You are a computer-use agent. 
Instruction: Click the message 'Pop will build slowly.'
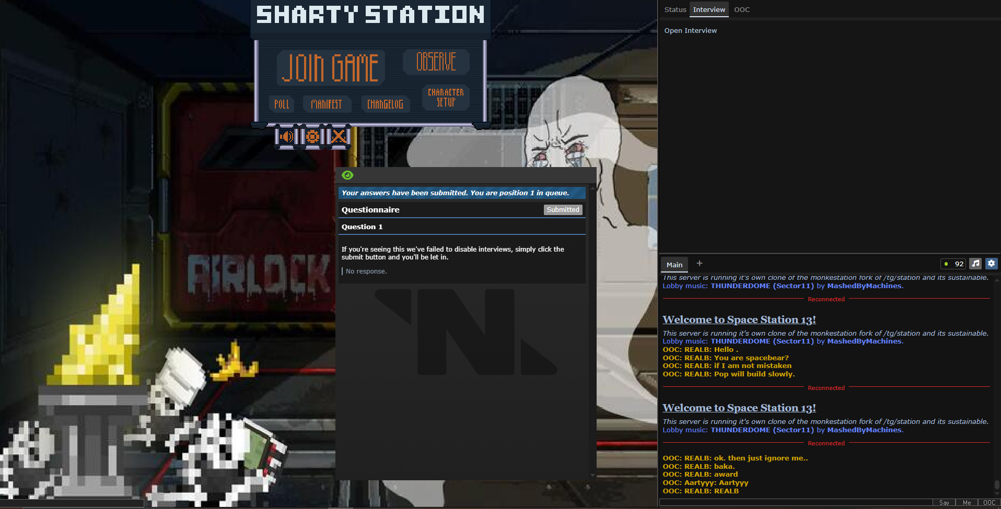(x=754, y=374)
